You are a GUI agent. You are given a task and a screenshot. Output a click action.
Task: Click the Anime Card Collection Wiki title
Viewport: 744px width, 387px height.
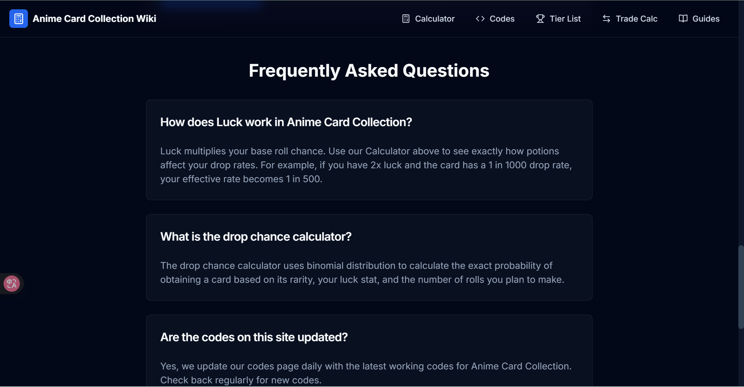coord(94,19)
